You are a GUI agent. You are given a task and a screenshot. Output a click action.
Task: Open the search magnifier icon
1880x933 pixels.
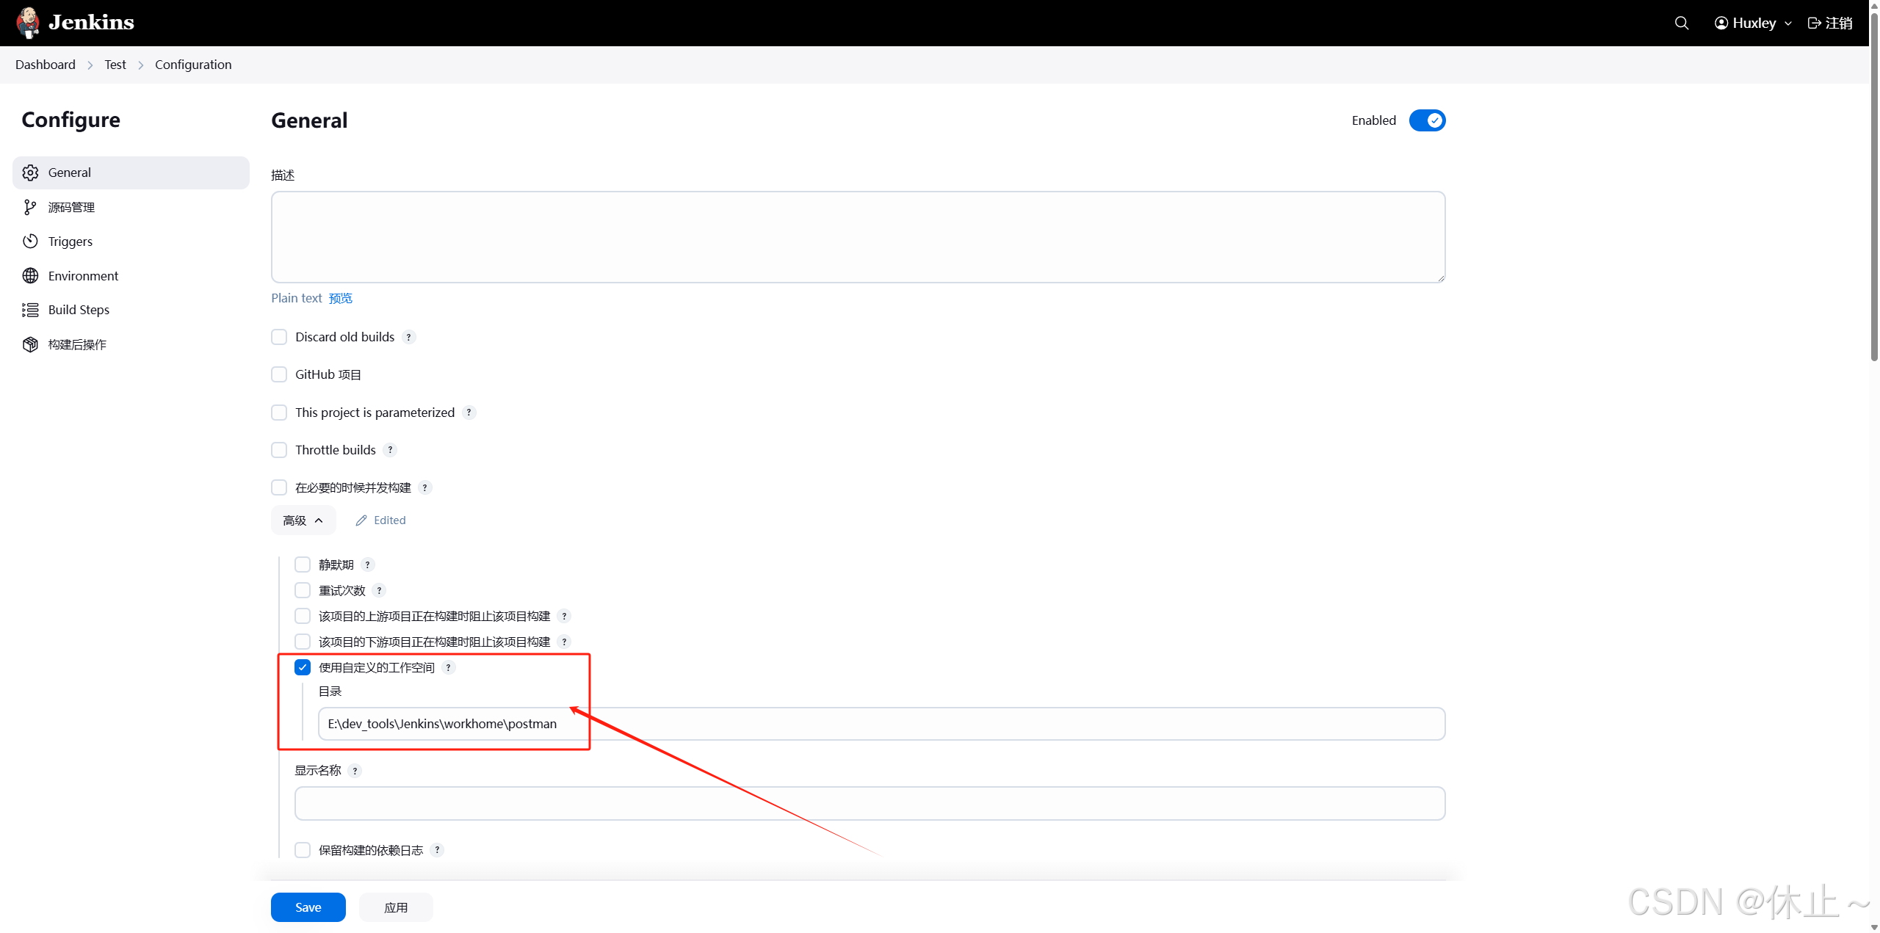pos(1681,23)
